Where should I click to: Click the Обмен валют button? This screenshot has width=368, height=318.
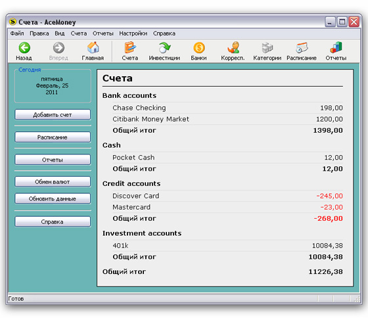pos(53,182)
